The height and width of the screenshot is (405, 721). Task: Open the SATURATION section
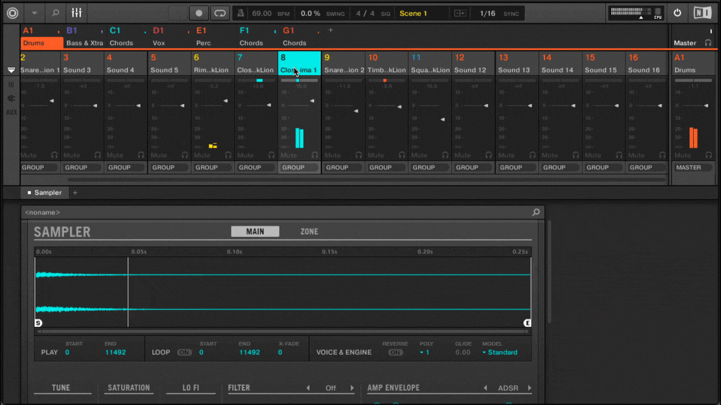128,388
